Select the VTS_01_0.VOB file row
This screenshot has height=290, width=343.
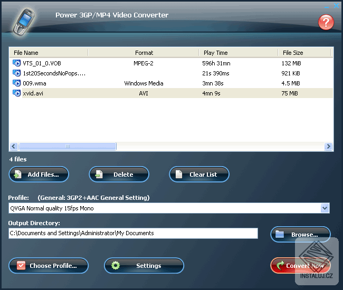(x=171, y=63)
